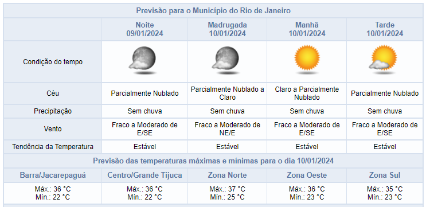Image resolution: width=426 pixels, height=207 pixels.
Task: Select the Noite 09/01/2024 column header
Action: [144, 29]
